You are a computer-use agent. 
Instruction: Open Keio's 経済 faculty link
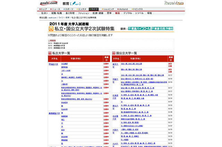[63, 130]
